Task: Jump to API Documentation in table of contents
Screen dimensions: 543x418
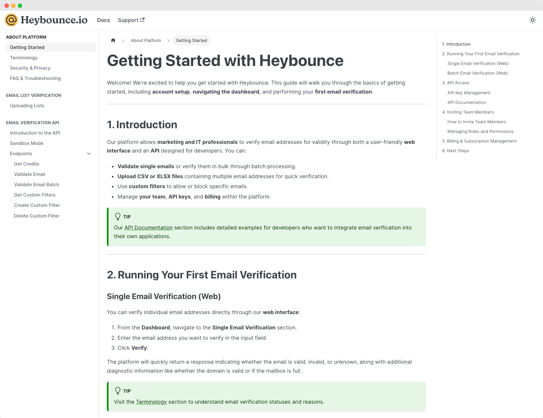Action: pyautogui.click(x=466, y=102)
